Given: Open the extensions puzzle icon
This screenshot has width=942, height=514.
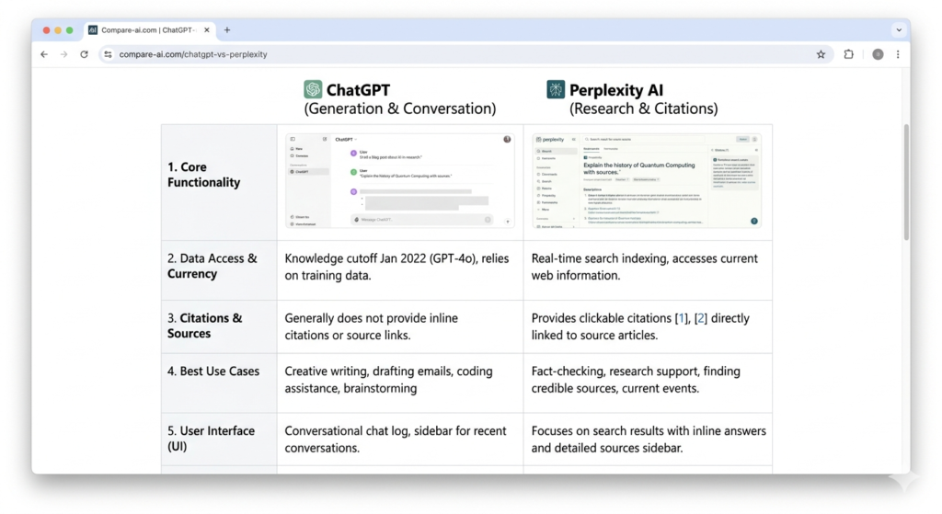Looking at the screenshot, I should click(848, 54).
